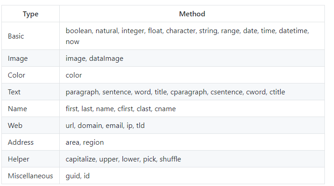Click the Method column header
The image size is (334, 186).
tap(192, 14)
